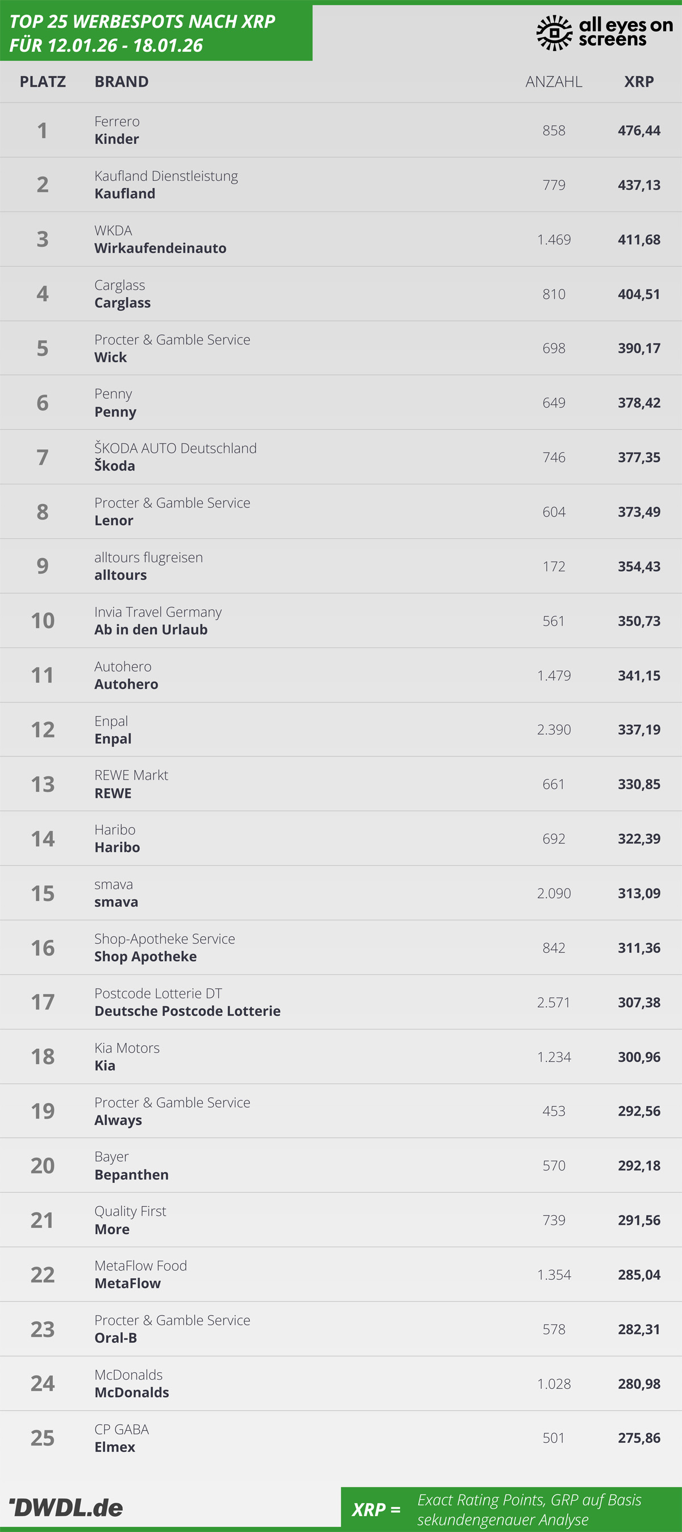Screen dimensions: 682x1532
Task: Select the BRAND column header
Action: 121,81
